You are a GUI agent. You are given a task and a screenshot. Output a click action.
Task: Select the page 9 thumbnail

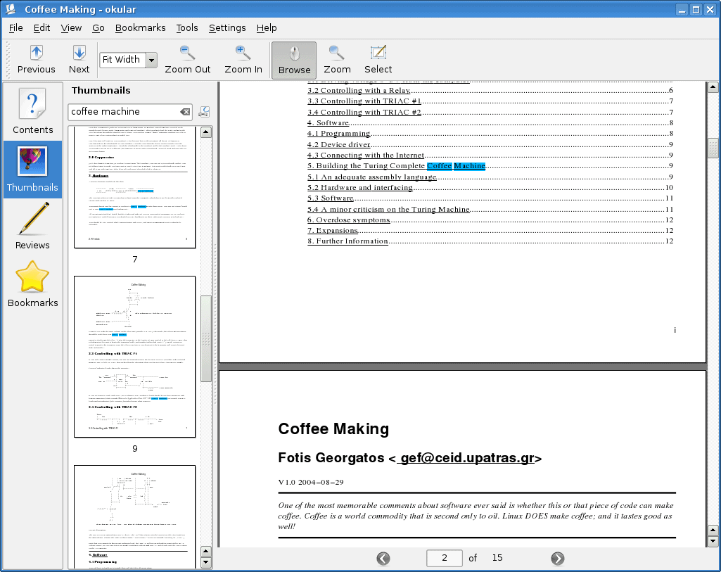tap(134, 356)
